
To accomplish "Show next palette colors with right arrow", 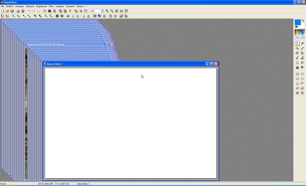I will pyautogui.click(x=302, y=38).
